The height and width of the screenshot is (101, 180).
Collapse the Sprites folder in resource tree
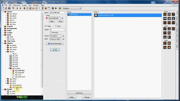(3, 12)
